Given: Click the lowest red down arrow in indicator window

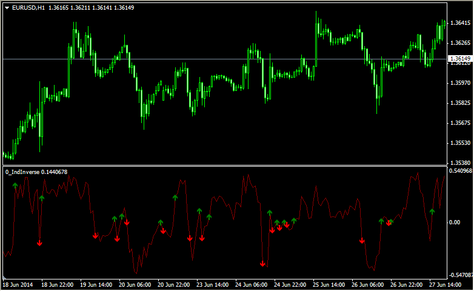Looking at the screenshot, I should coord(262,264).
